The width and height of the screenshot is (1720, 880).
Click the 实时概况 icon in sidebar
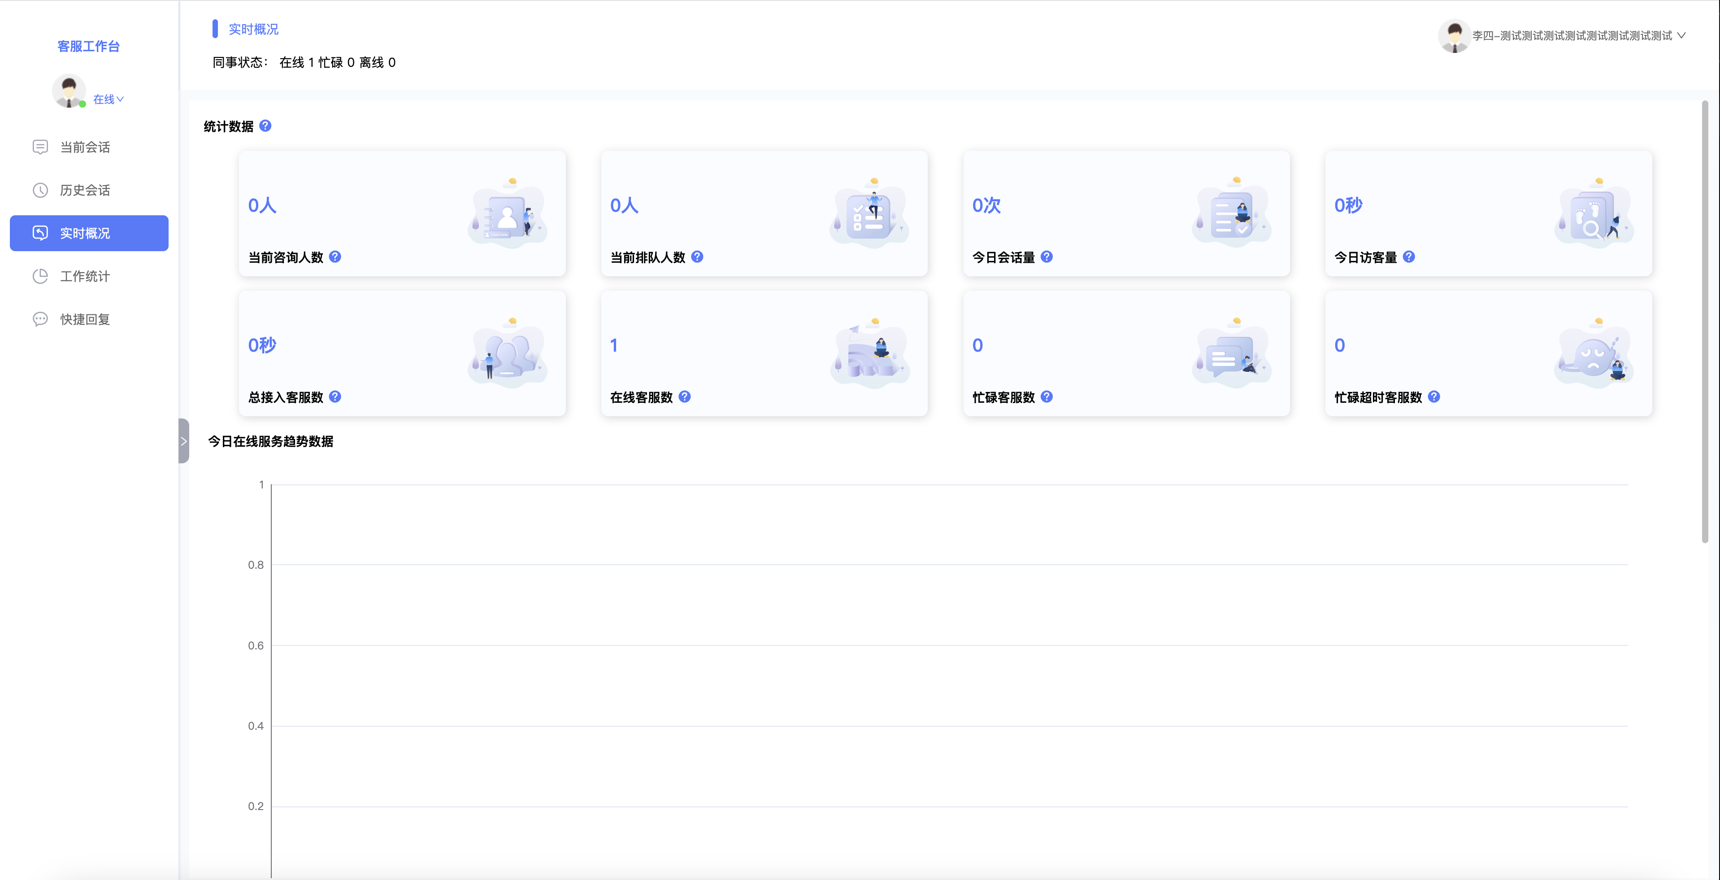pos(40,233)
